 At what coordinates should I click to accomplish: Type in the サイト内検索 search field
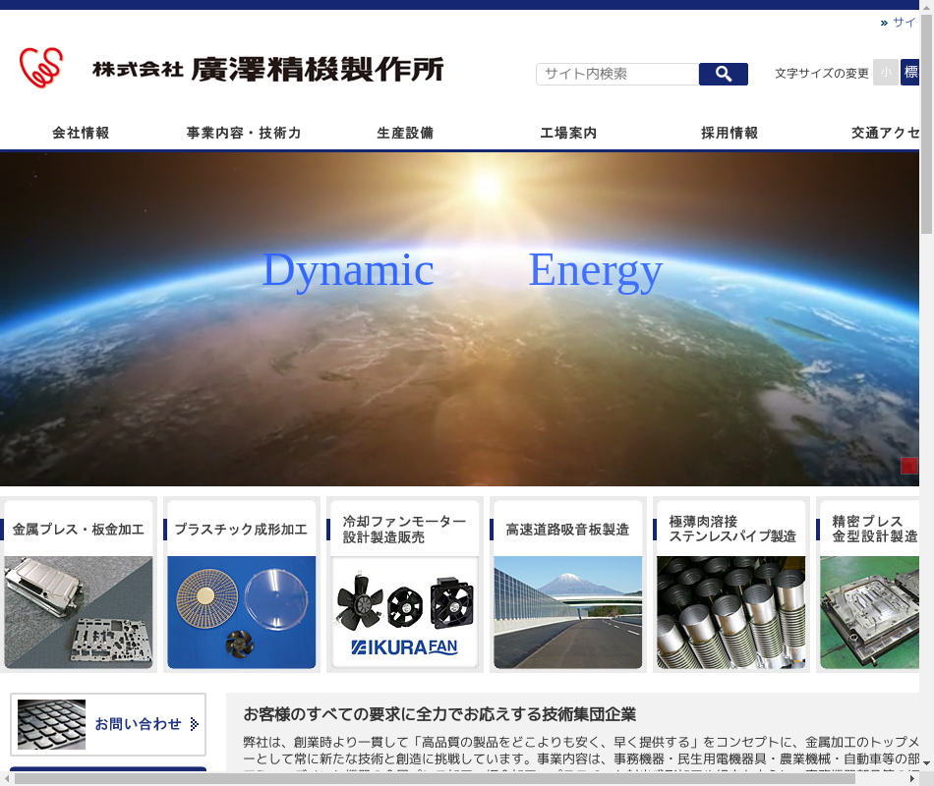point(616,74)
